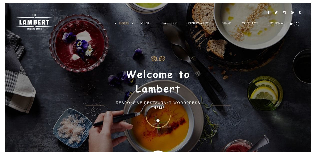Open the Twitter social icon
The height and width of the screenshot is (152, 315).
tap(276, 12)
